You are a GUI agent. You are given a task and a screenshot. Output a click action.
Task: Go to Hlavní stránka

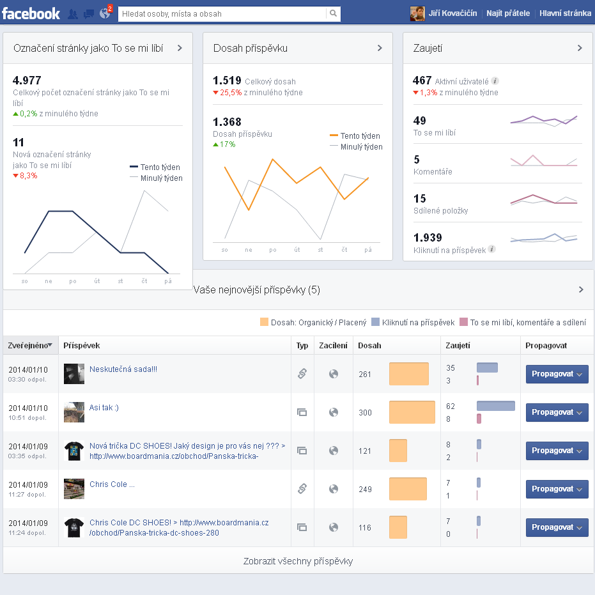point(565,13)
